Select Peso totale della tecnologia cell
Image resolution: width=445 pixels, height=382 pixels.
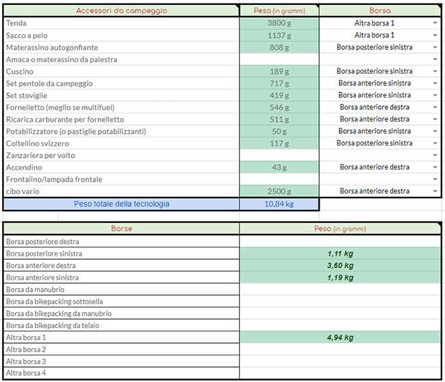[x=121, y=204]
